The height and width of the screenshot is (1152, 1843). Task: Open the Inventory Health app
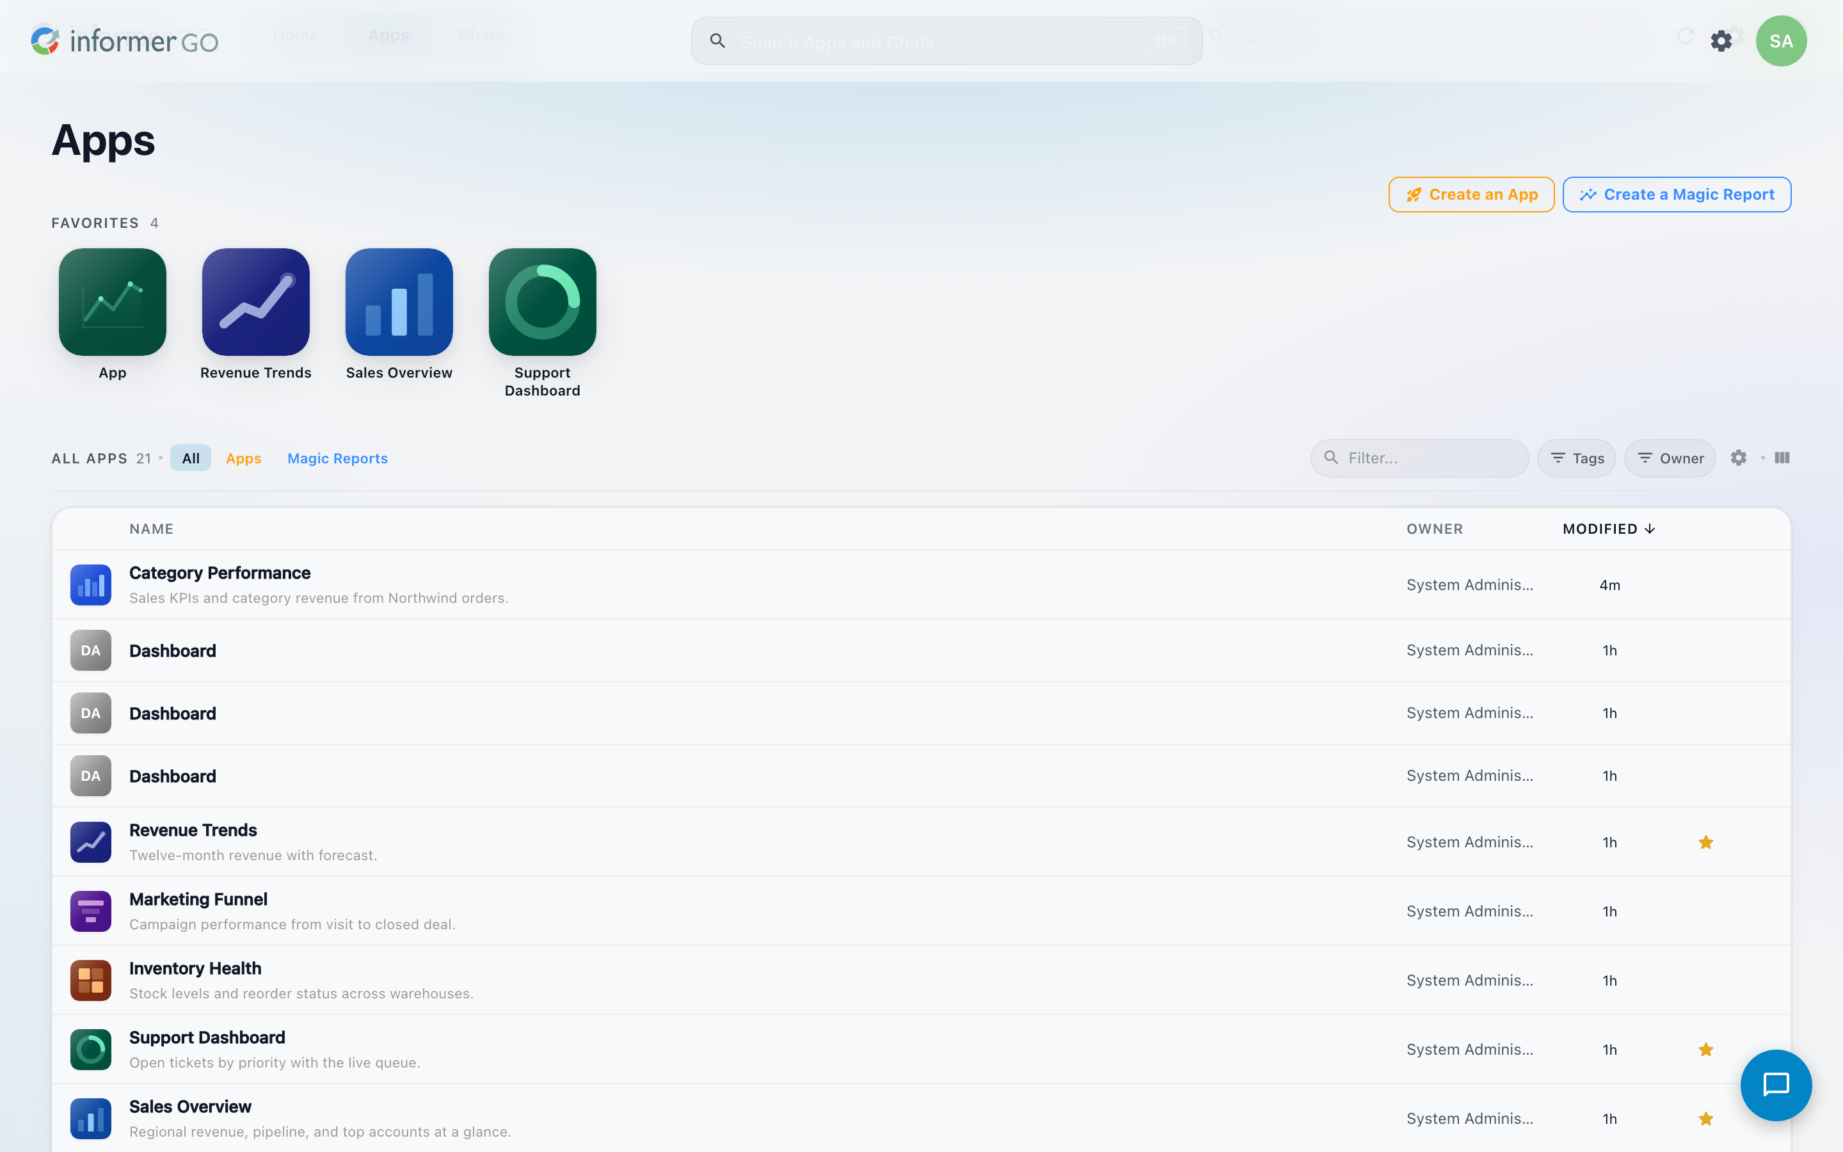point(921,980)
